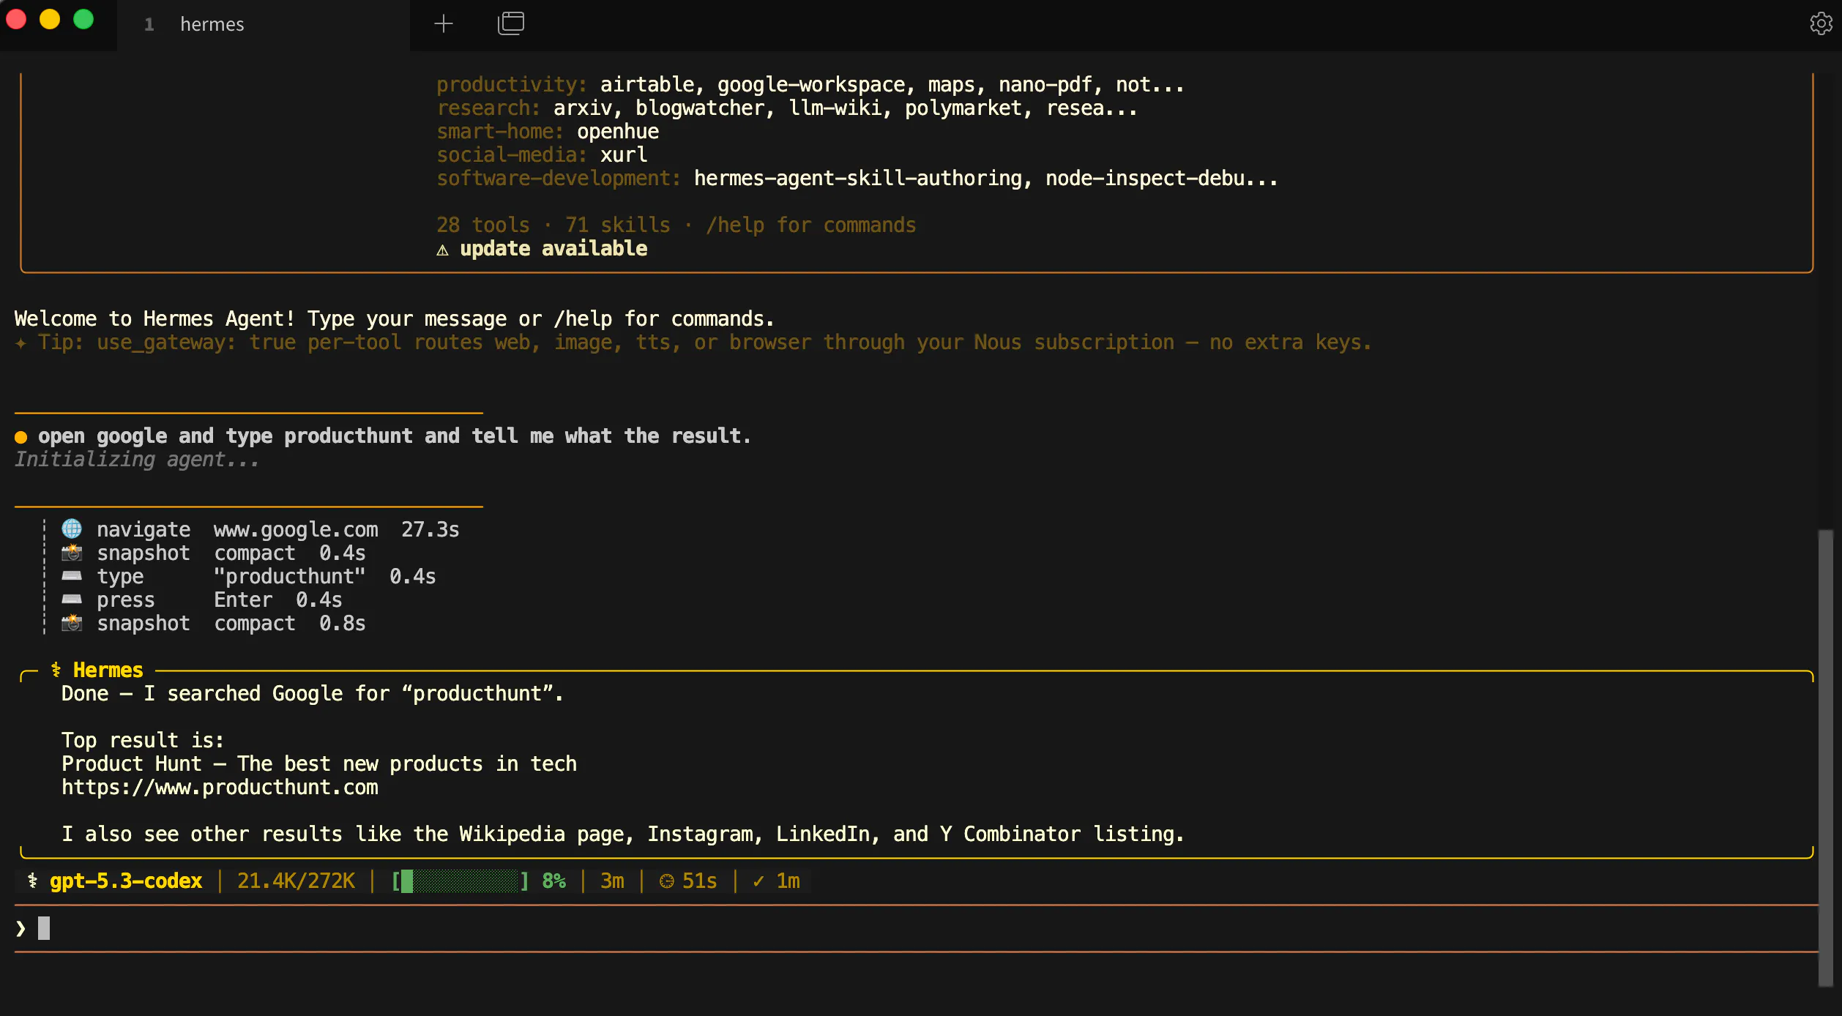Click the "xurl" skill name

click(x=624, y=154)
